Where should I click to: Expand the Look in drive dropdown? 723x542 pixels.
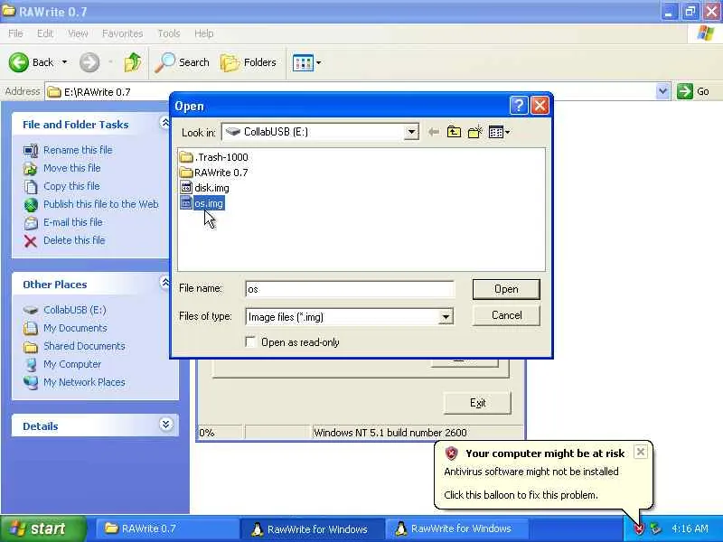point(411,132)
